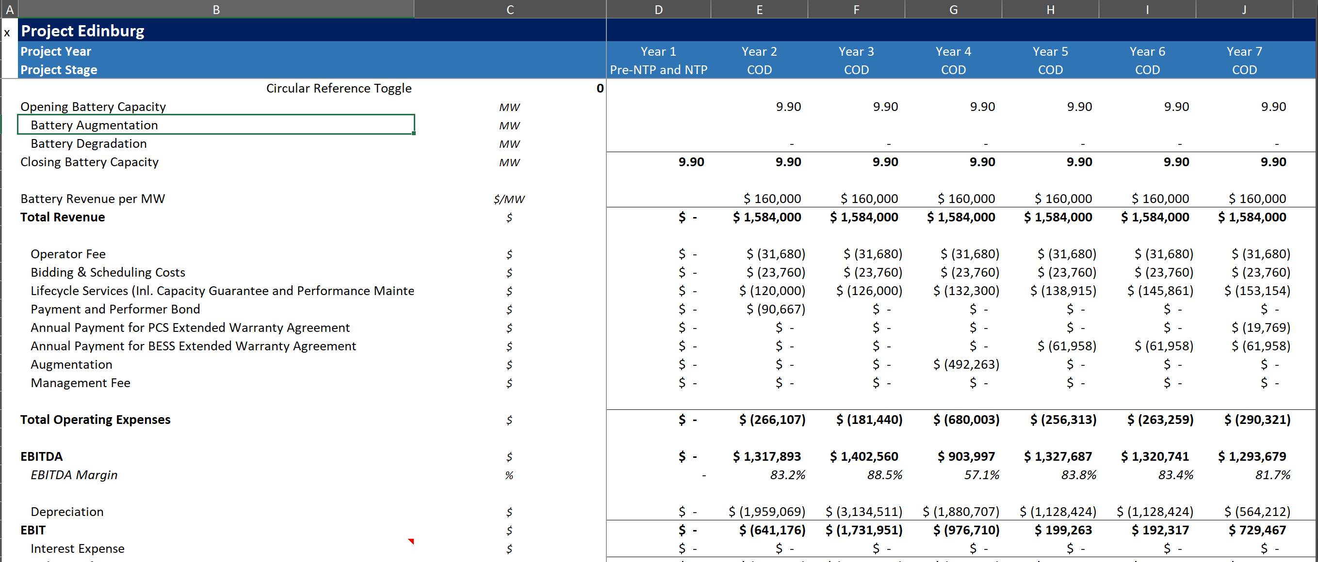1318x562 pixels.
Task: Select column G header
Action: (x=953, y=9)
